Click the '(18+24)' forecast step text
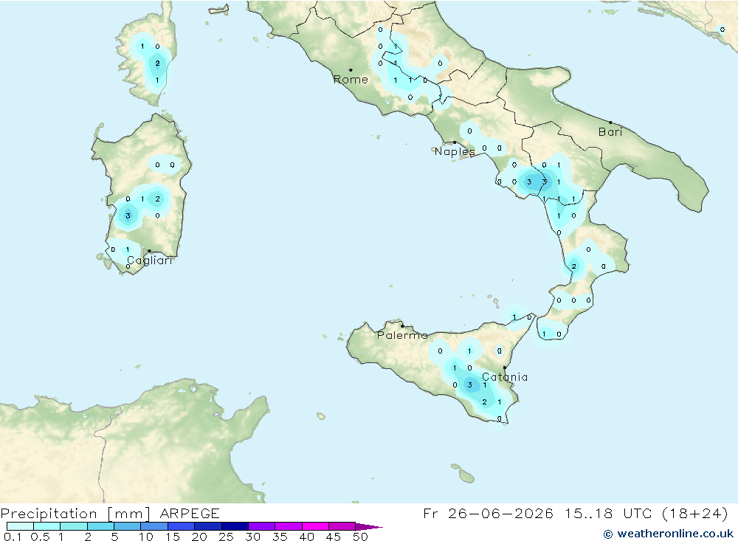738x541 pixels. coord(694,513)
